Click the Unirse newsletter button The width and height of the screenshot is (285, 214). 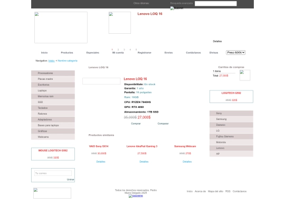click(x=70, y=180)
